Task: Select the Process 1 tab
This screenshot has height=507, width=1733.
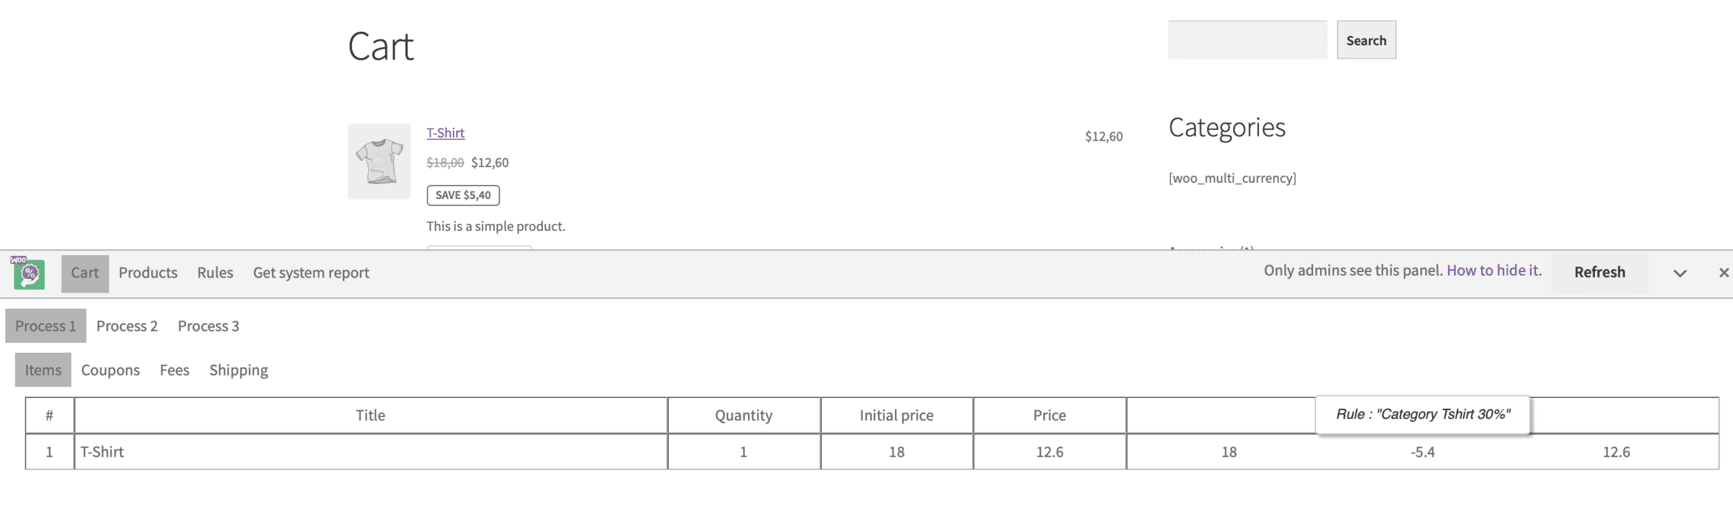Action: pyautogui.click(x=45, y=326)
